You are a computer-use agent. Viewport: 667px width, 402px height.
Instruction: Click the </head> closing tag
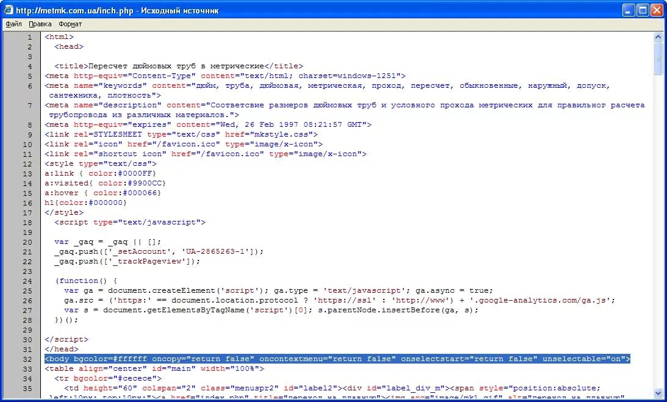62,350
